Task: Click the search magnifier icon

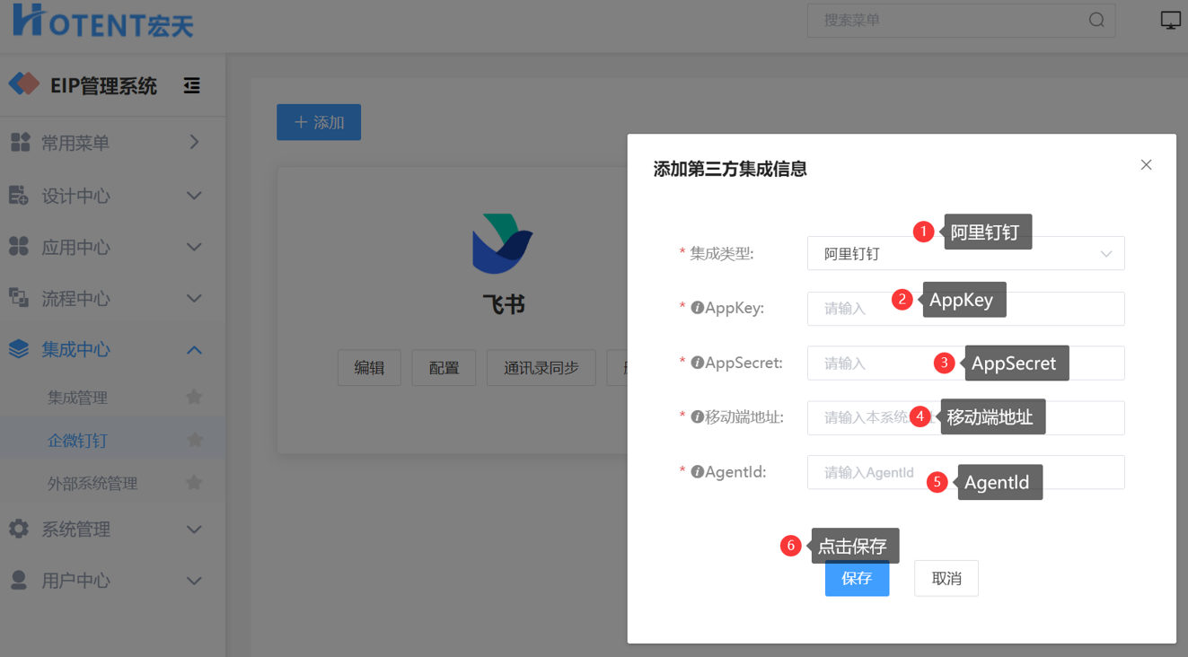Action: (x=1096, y=20)
